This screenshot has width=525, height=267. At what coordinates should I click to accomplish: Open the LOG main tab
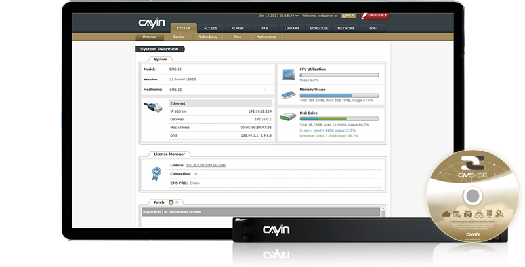click(373, 28)
